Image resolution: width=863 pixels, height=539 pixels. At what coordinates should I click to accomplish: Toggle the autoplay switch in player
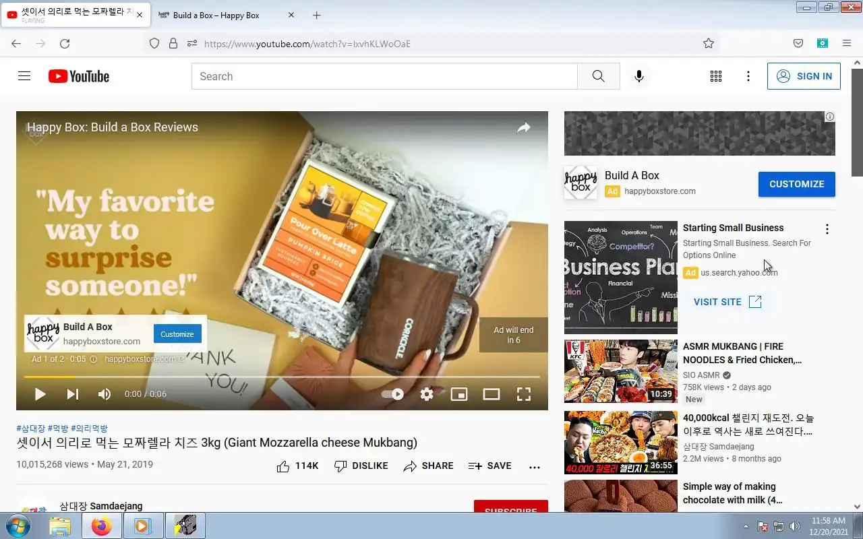[x=393, y=394]
